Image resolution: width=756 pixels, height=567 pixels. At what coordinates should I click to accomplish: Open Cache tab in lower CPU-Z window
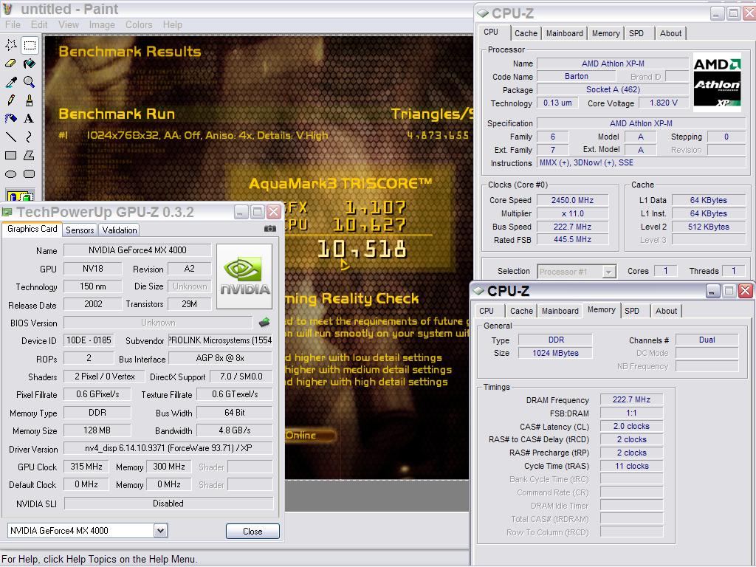click(x=522, y=311)
